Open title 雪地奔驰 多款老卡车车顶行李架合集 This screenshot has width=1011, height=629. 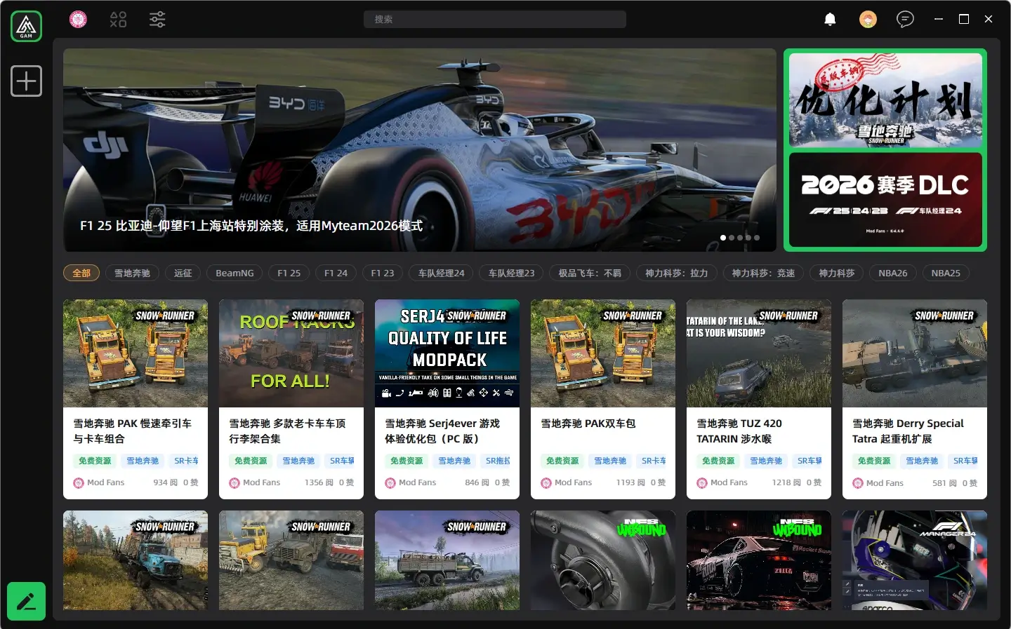pos(287,431)
